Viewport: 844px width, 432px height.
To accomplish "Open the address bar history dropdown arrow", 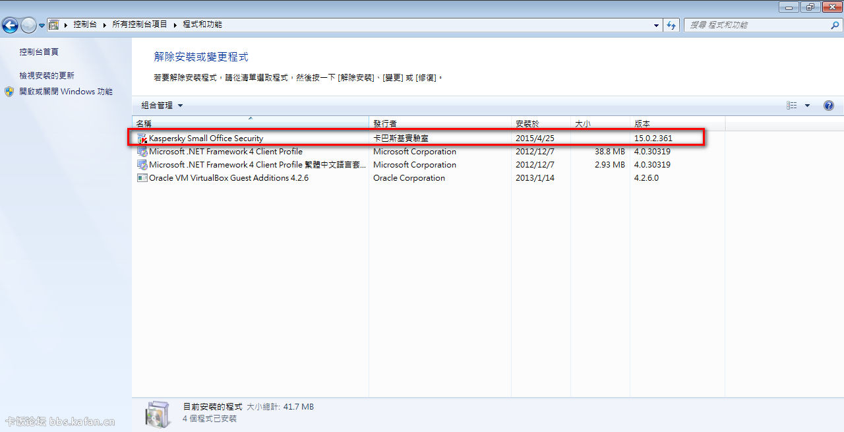I will [x=656, y=25].
